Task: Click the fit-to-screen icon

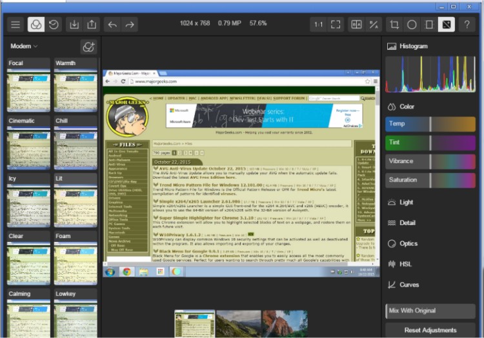Action: tap(336, 25)
